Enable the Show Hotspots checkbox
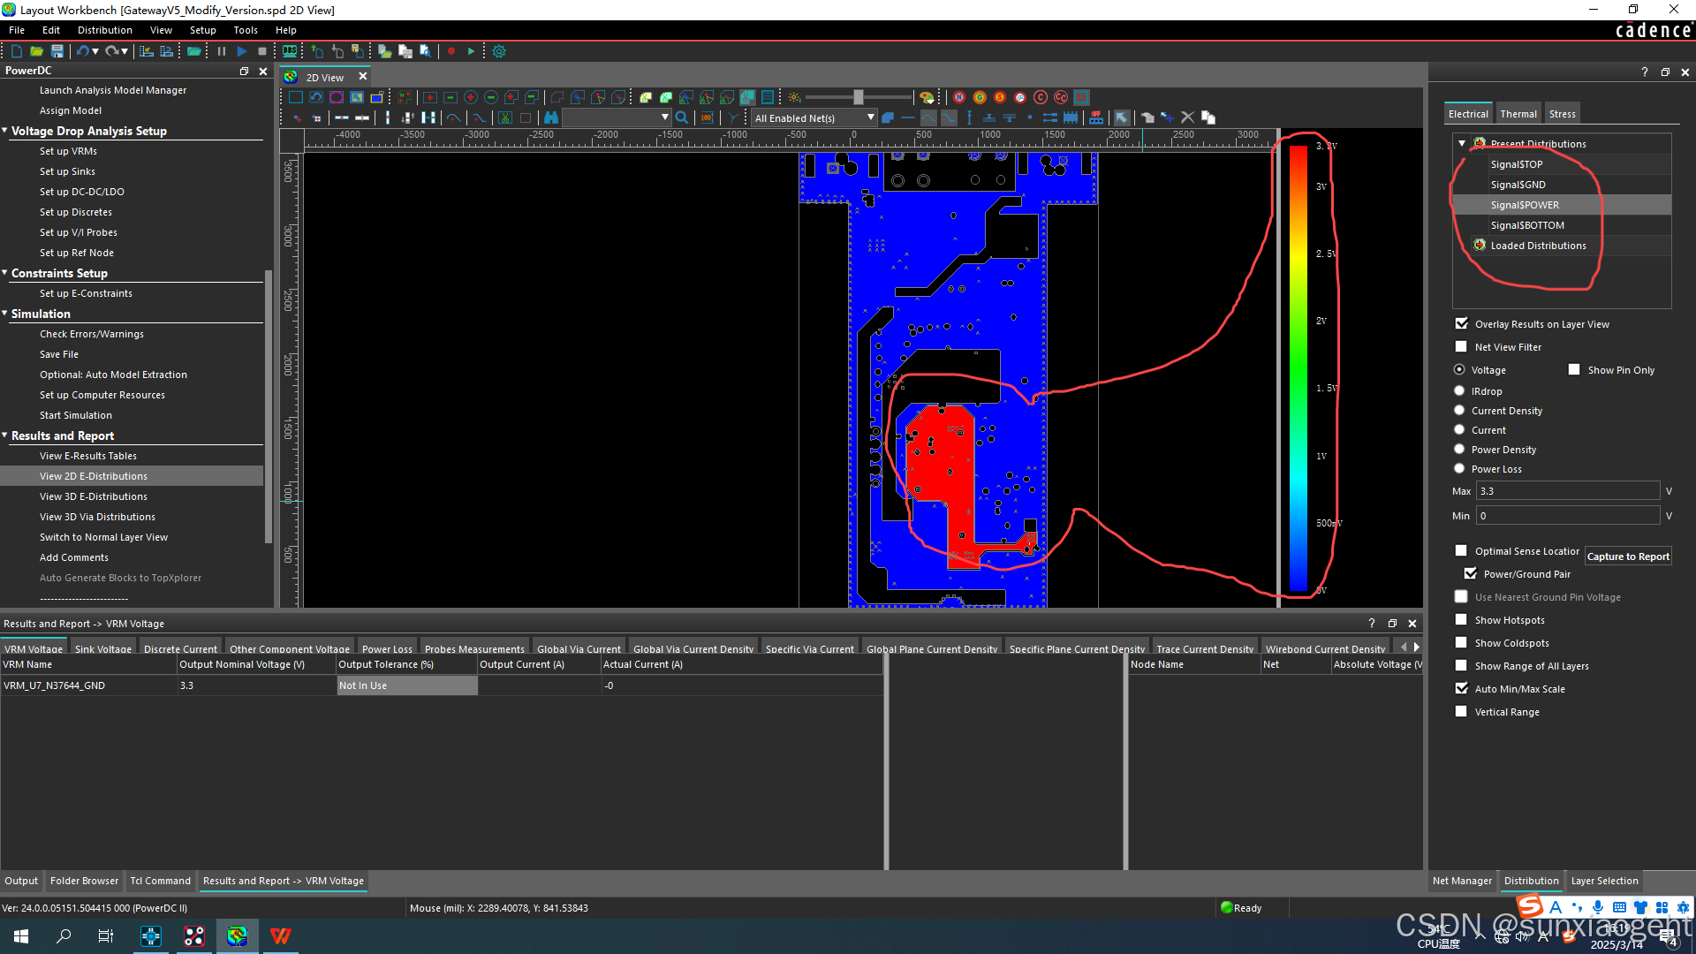Screen dimensions: 1696x954 (x=1461, y=620)
